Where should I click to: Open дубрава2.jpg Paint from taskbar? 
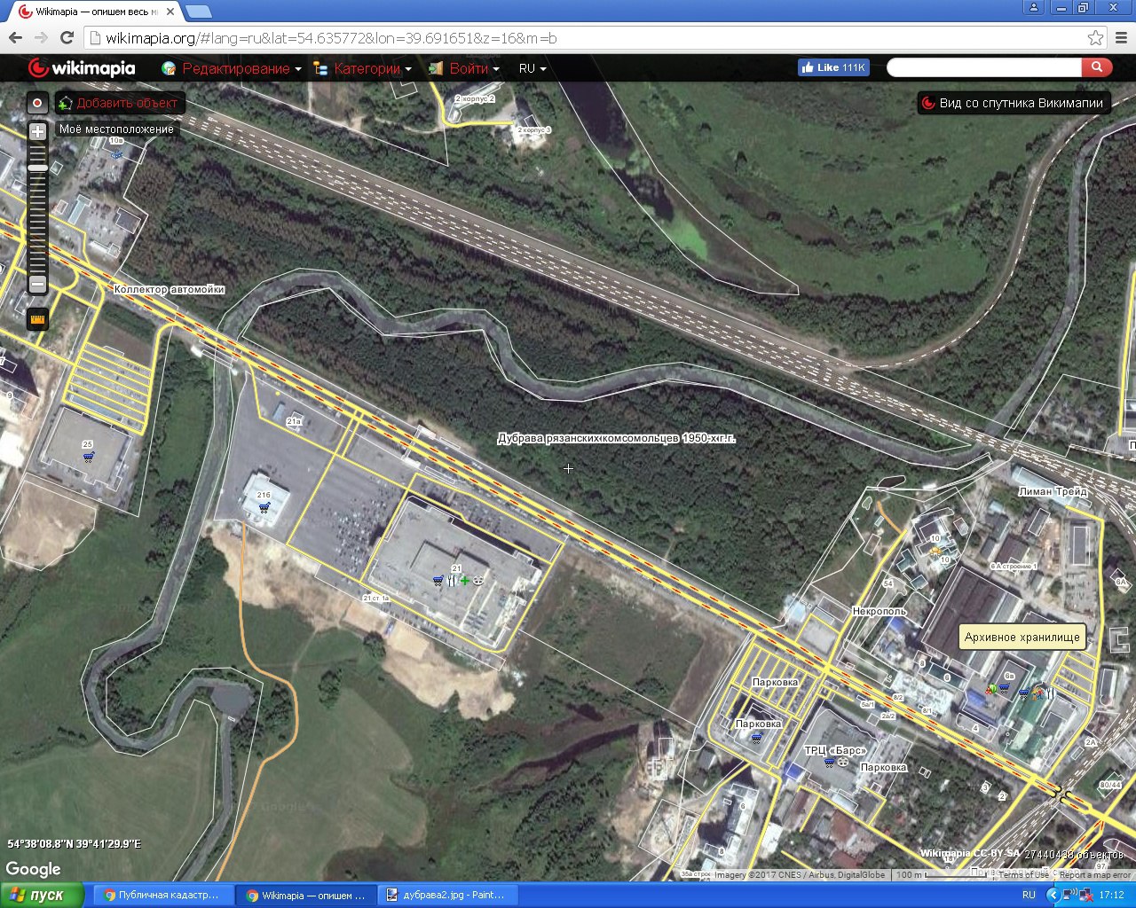point(444,895)
